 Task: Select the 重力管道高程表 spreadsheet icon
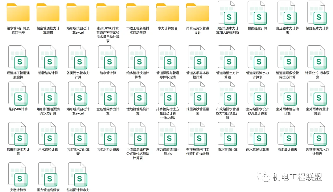coord(48,174)
